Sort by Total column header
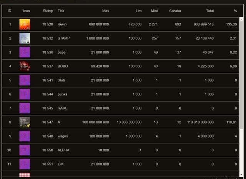246x179 pixels. [209, 11]
